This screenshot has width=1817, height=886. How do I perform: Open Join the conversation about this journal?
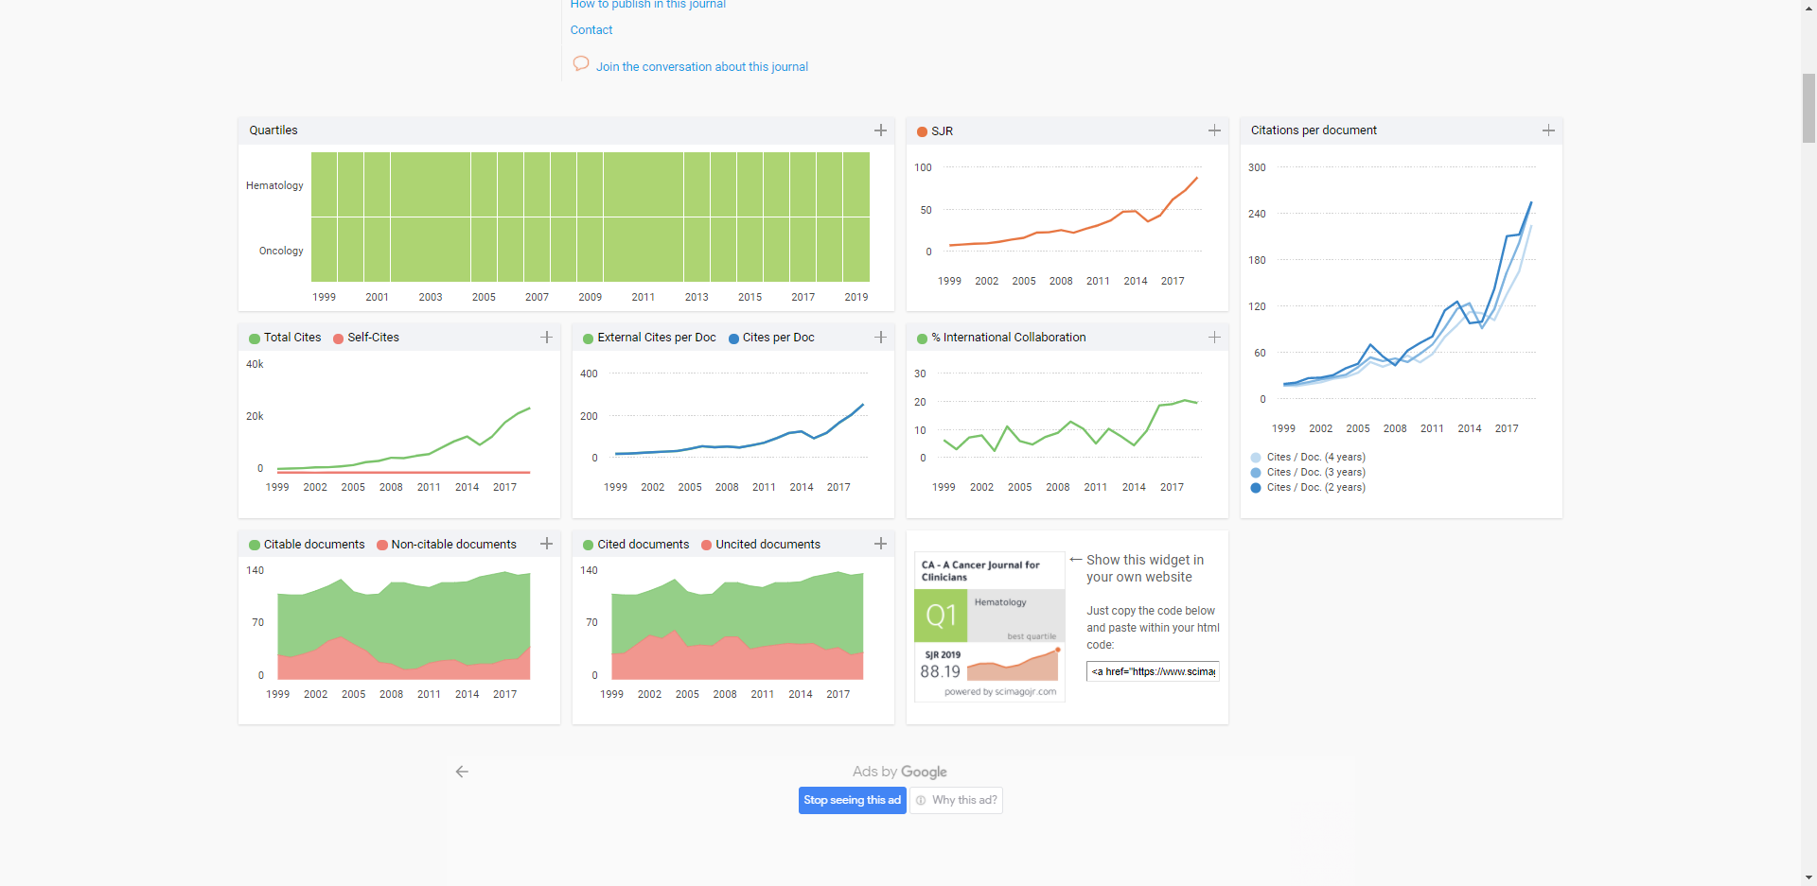702,67
